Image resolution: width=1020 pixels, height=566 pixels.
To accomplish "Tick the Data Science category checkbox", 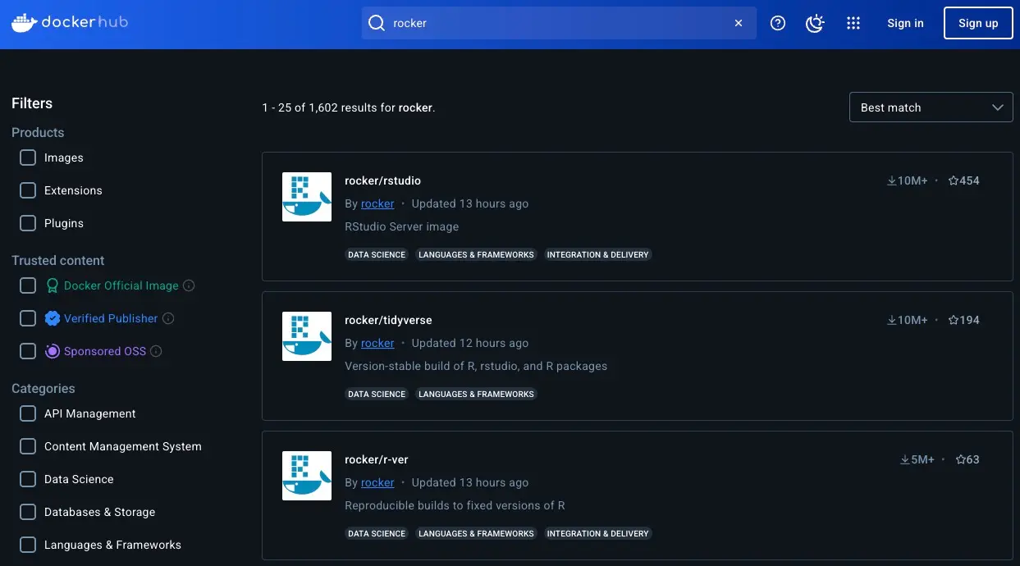I will 28,479.
